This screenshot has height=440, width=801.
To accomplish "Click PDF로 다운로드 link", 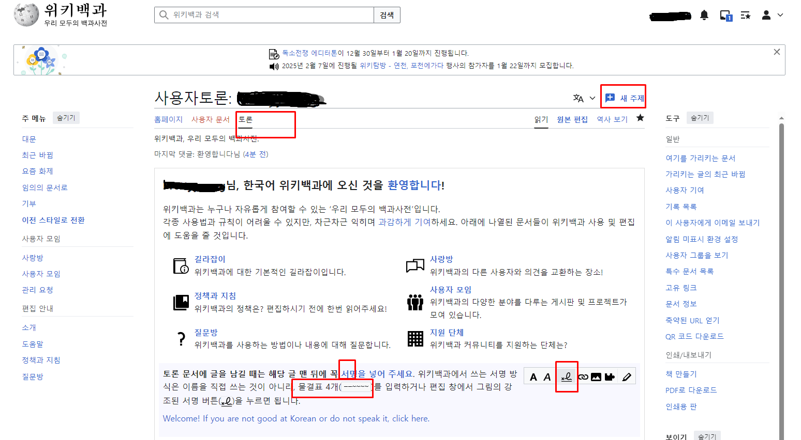I will coord(691,390).
